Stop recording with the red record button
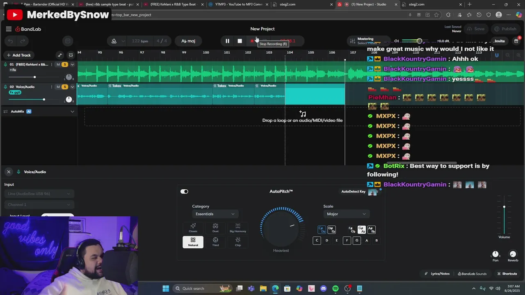Viewport: 525px width, 295px height. point(252,41)
